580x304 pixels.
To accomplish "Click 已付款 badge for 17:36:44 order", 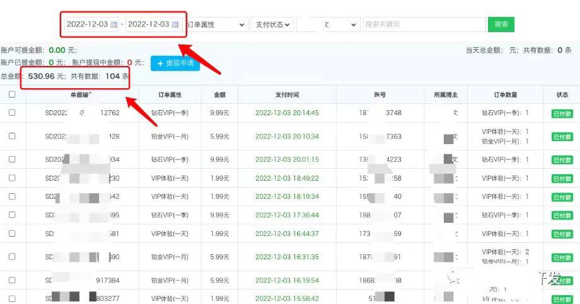I will click(562, 216).
